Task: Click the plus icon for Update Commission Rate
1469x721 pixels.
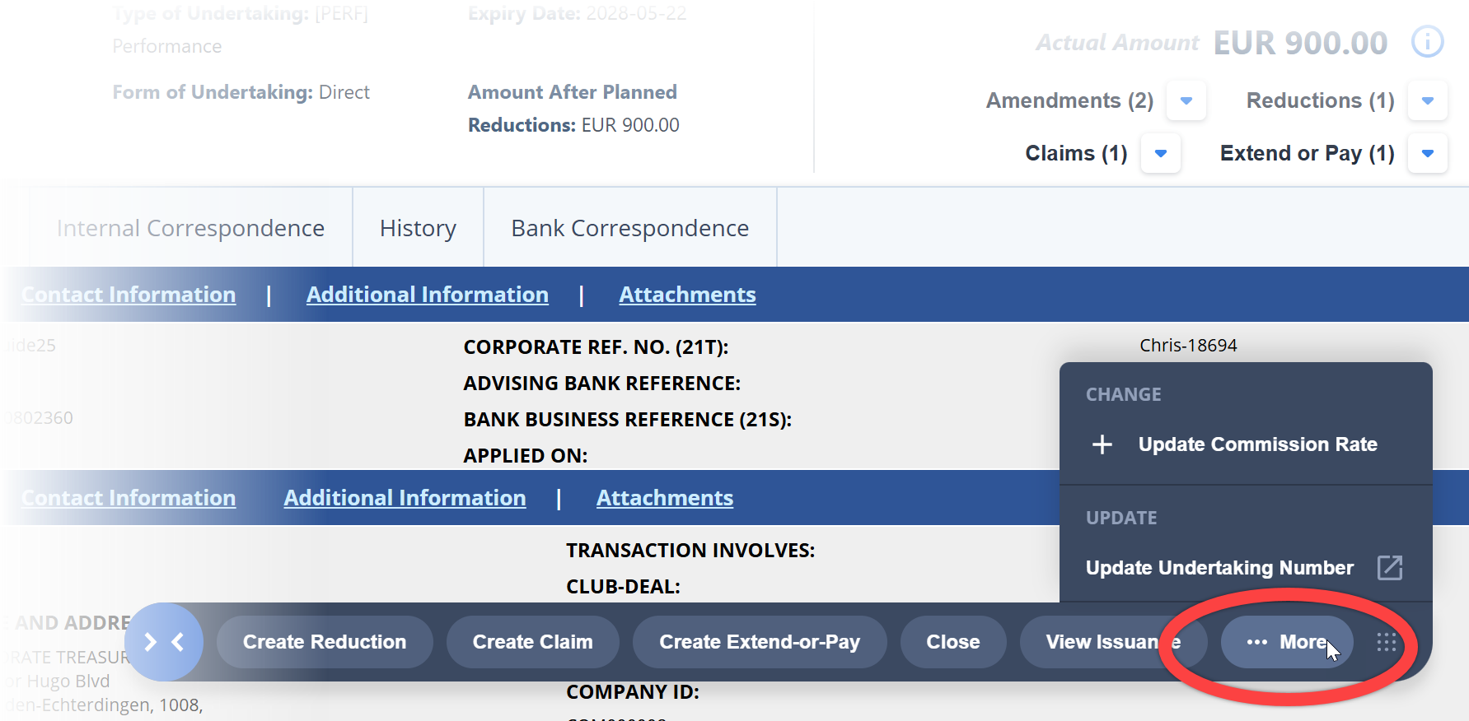Action: [x=1102, y=444]
